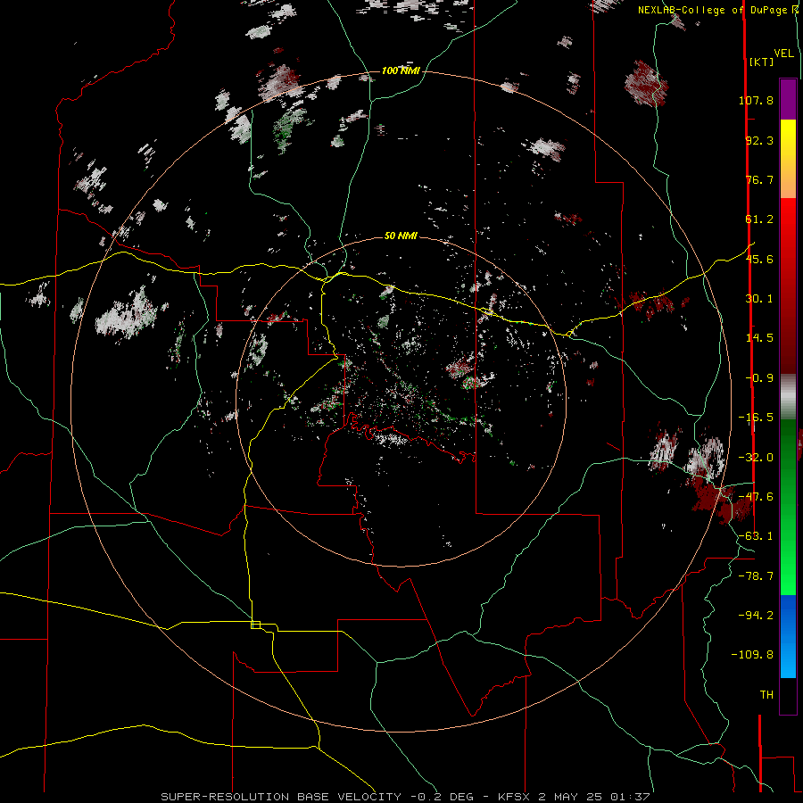Click the "100 NMI" range ring label
The width and height of the screenshot is (803, 803).
tap(401, 70)
